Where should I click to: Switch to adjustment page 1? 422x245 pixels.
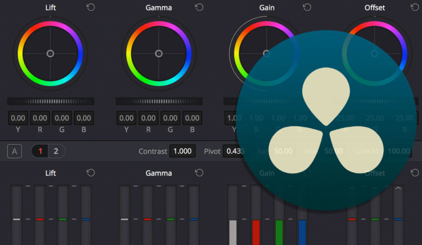pos(40,151)
